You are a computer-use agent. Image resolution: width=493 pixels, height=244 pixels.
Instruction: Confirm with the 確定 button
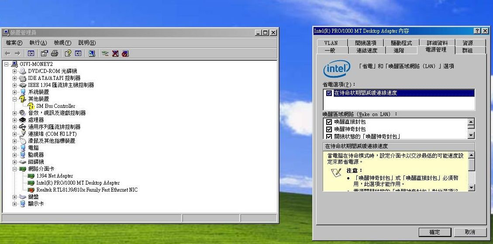(435, 232)
